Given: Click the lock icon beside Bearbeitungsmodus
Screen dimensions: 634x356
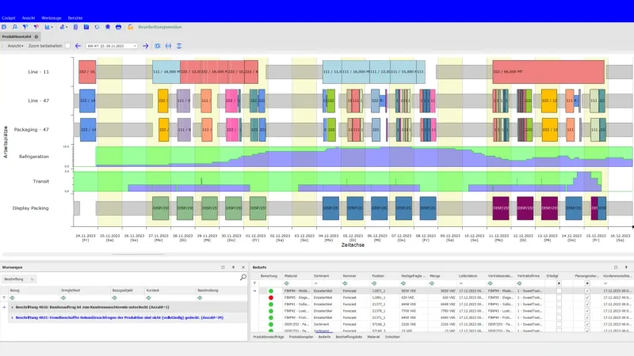Looking at the screenshot, I should click(x=130, y=27).
